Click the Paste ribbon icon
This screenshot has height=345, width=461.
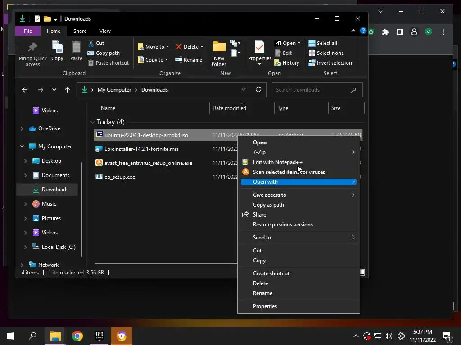76,47
